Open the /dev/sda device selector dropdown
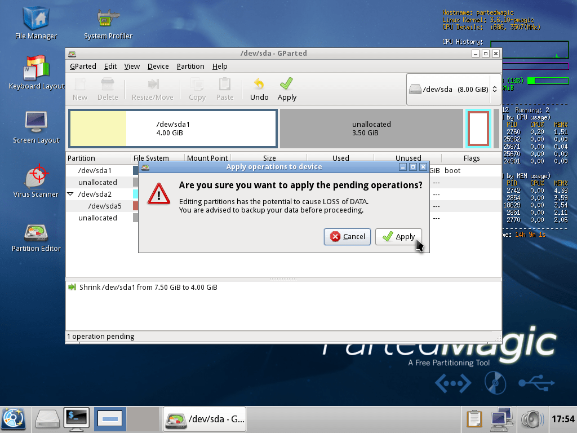This screenshot has height=433, width=577. tap(453, 89)
